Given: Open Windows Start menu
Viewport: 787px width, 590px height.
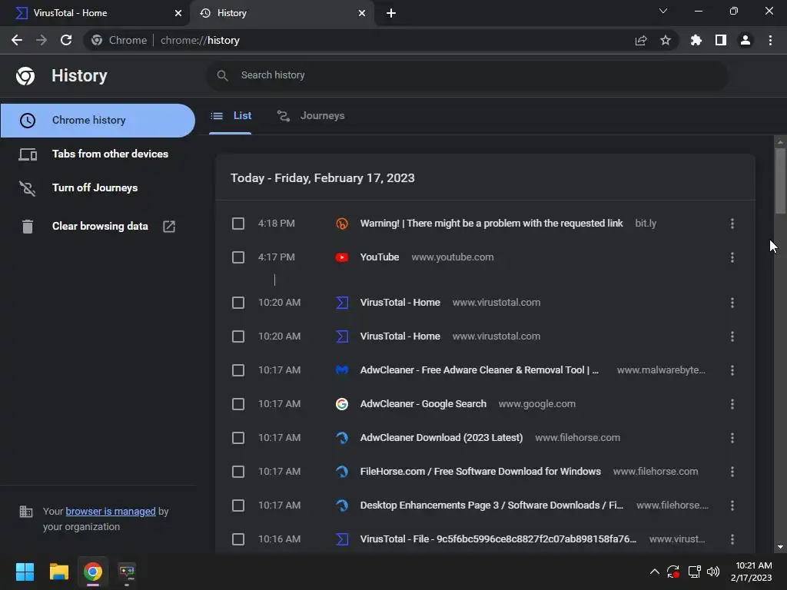Looking at the screenshot, I should (25, 572).
